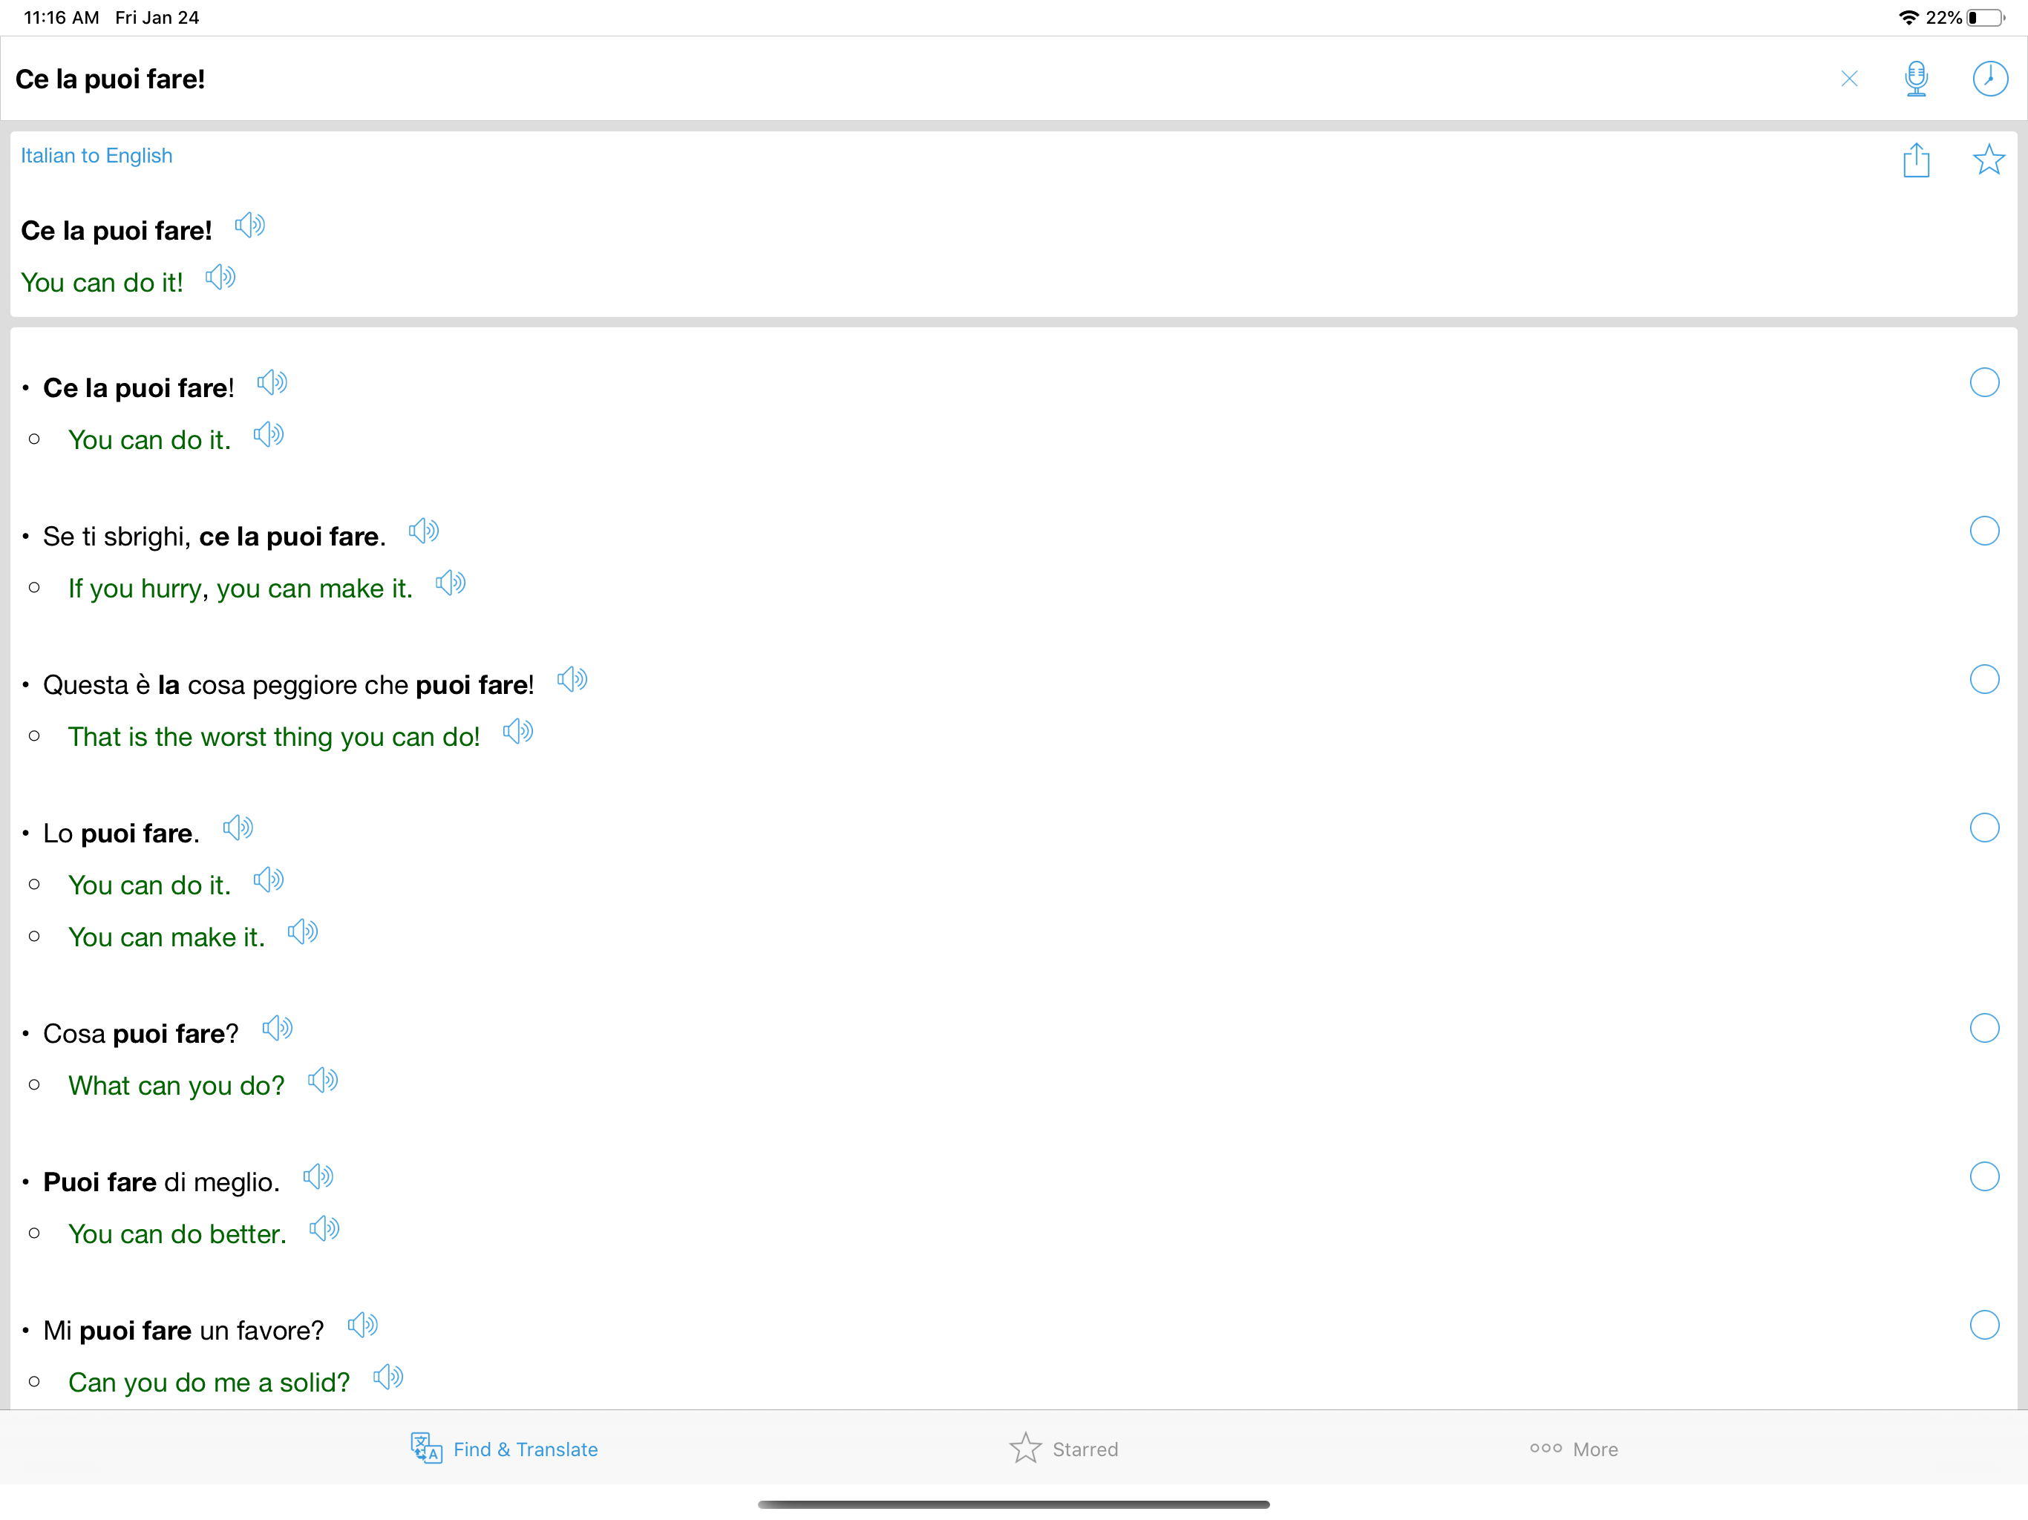Screen dimensions: 2028x1520
Task: Listen to 'Questa è la cosa peggiore' sentence
Action: tap(572, 681)
